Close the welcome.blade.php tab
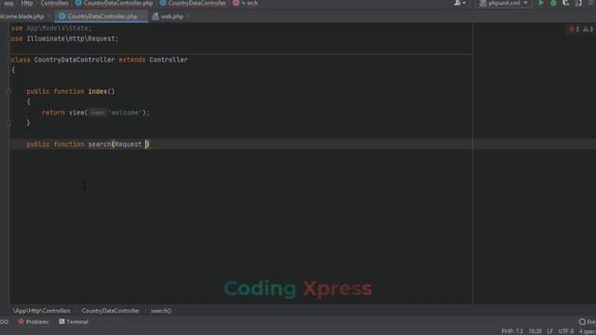 (49, 17)
